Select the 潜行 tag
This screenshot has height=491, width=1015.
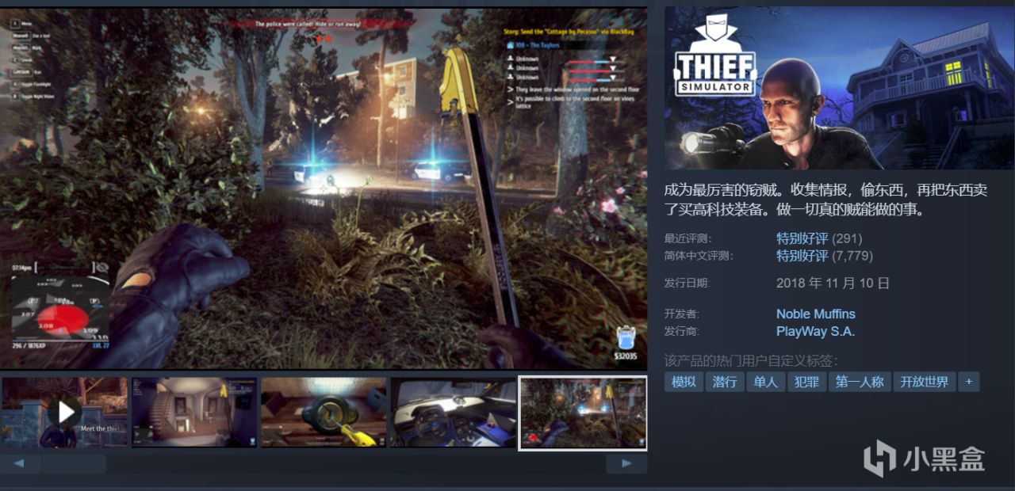725,382
